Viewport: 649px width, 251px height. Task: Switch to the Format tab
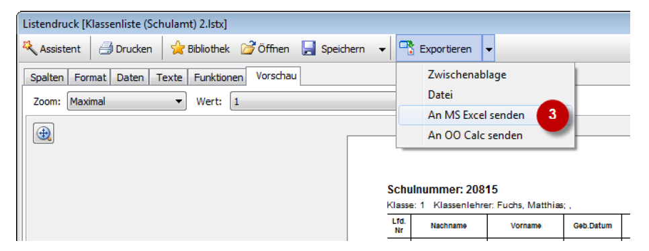coord(90,77)
